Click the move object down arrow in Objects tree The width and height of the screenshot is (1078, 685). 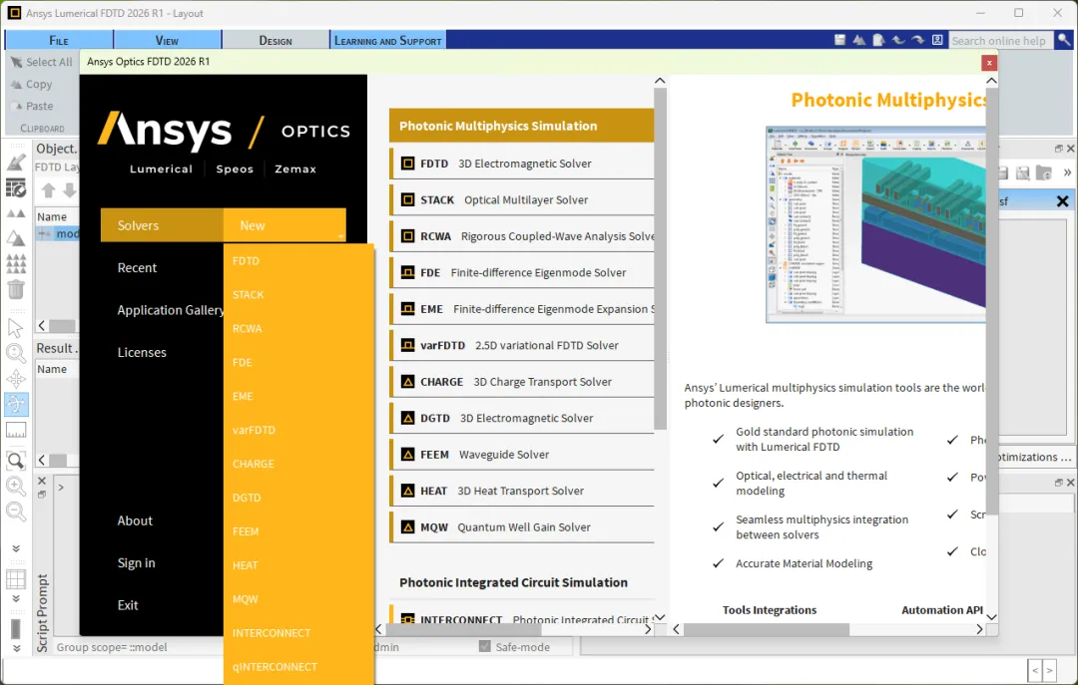(70, 190)
